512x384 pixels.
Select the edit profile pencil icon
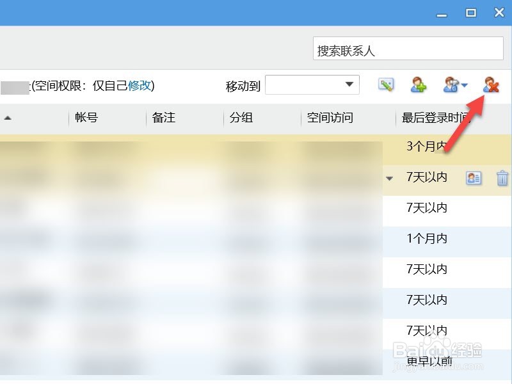click(x=386, y=84)
